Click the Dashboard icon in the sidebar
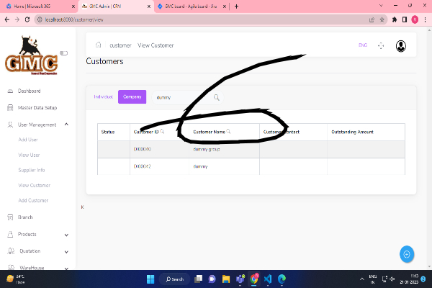This screenshot has width=432, height=288. pos(9,91)
